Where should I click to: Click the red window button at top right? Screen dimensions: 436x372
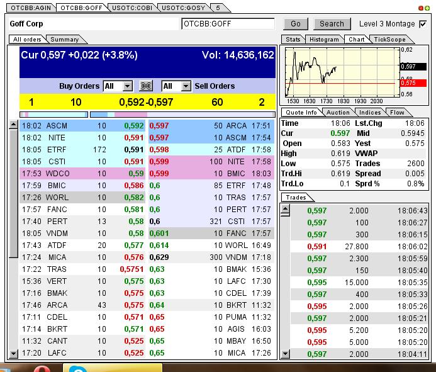(x=421, y=8)
